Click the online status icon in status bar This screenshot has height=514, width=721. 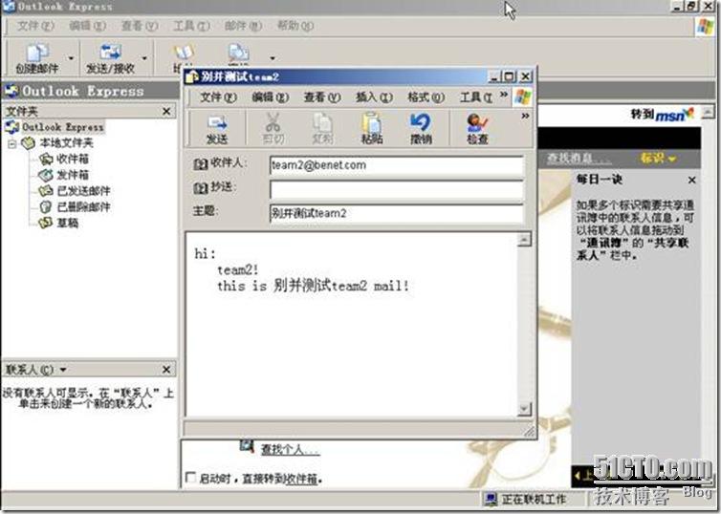coord(492,499)
